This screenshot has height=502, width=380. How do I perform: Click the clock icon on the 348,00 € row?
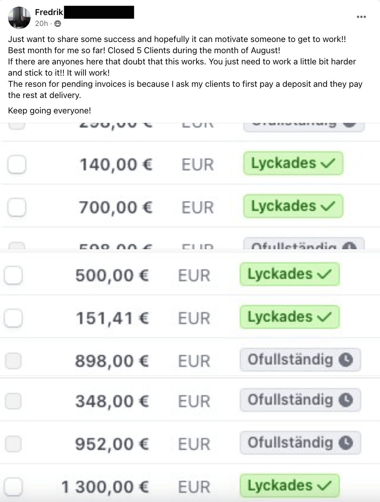pyautogui.click(x=346, y=400)
